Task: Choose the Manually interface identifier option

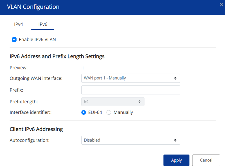Action: pos(109,112)
